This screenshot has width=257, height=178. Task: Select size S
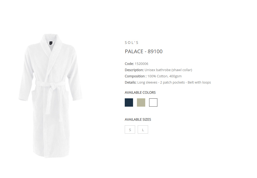(130, 129)
